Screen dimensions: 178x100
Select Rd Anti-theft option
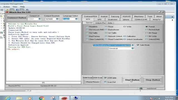pyautogui.click(x=153, y=30)
